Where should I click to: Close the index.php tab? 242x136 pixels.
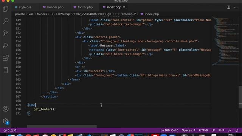pyautogui.click(x=124, y=7)
